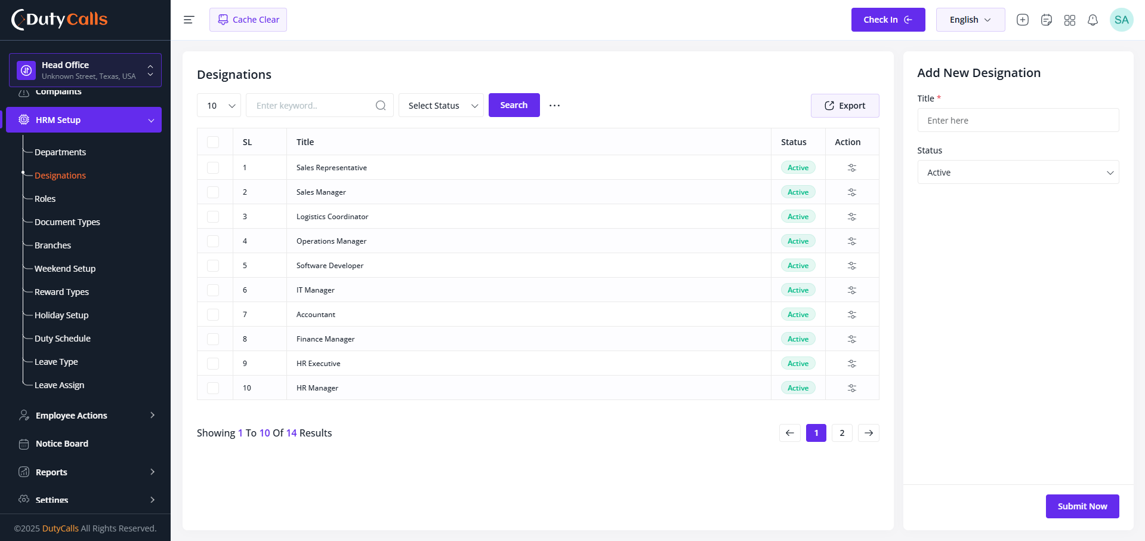The height and width of the screenshot is (541, 1145).
Task: Open the English language dropdown
Action: [970, 20]
